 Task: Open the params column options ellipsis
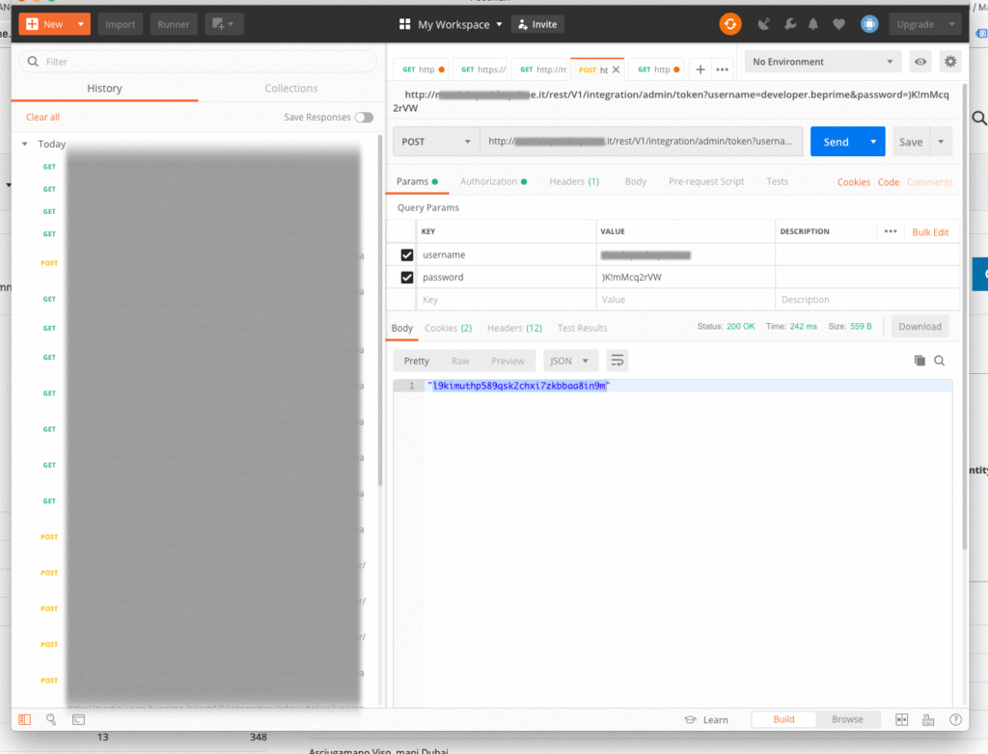coord(891,231)
